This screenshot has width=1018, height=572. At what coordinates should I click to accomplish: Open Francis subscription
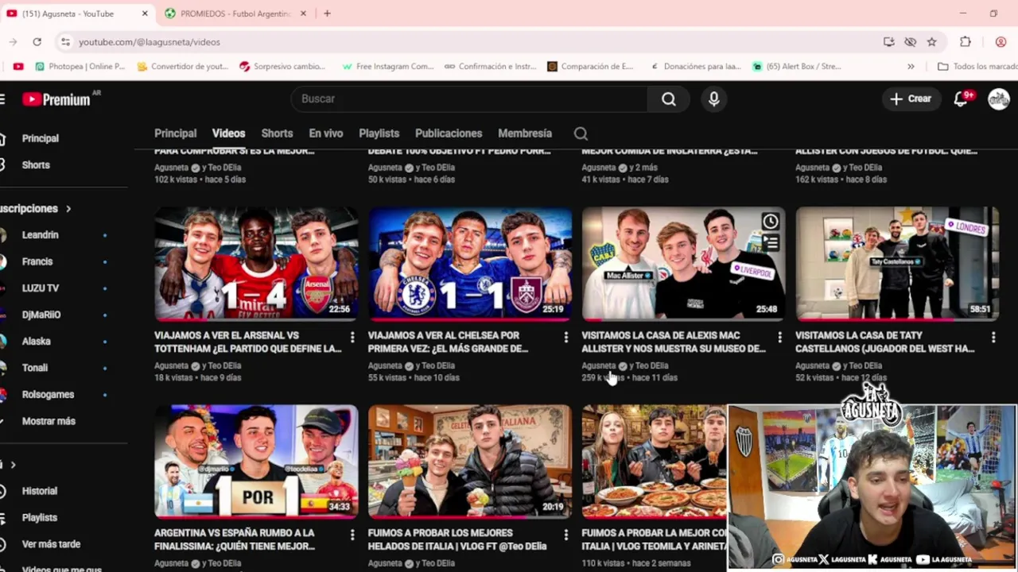(37, 261)
